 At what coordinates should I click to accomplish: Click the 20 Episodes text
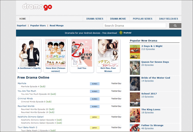coord(147,65)
